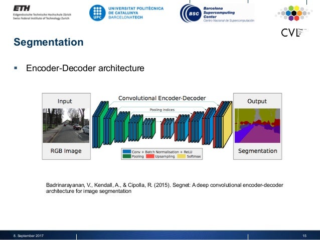Click the colorful hexagon cluster logo
320x240 pixels.
click(x=294, y=13)
